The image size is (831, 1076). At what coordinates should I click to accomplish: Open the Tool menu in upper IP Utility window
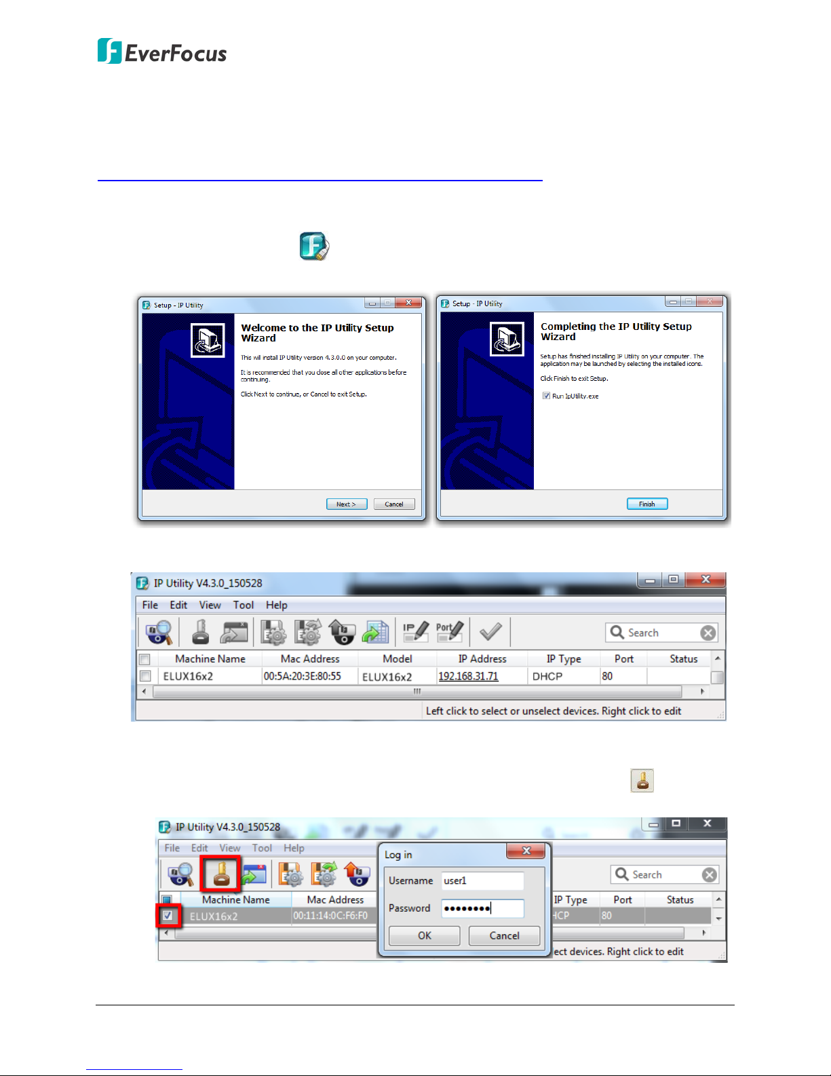(x=244, y=605)
